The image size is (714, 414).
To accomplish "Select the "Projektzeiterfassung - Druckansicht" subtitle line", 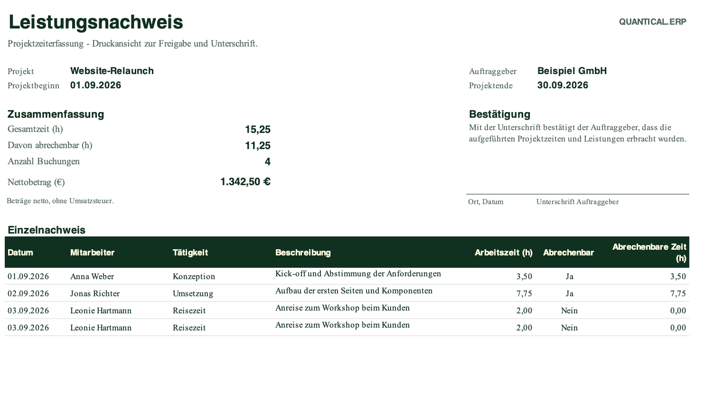I will pos(132,44).
